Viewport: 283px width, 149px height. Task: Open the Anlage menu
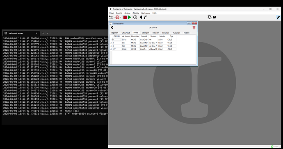(127, 13)
